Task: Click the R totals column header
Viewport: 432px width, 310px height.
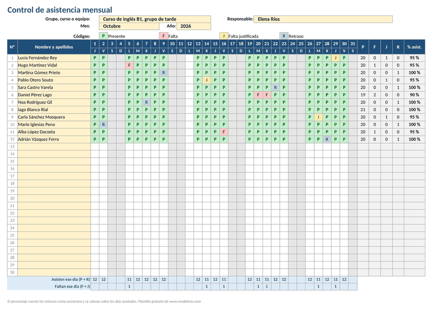Action: pyautogui.click(x=398, y=47)
